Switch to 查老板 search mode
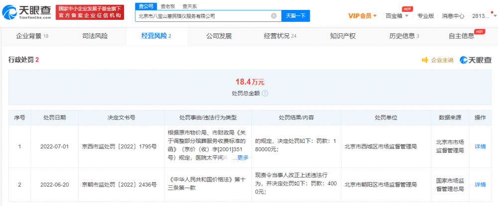The image size is (498, 206). tap(168, 6)
